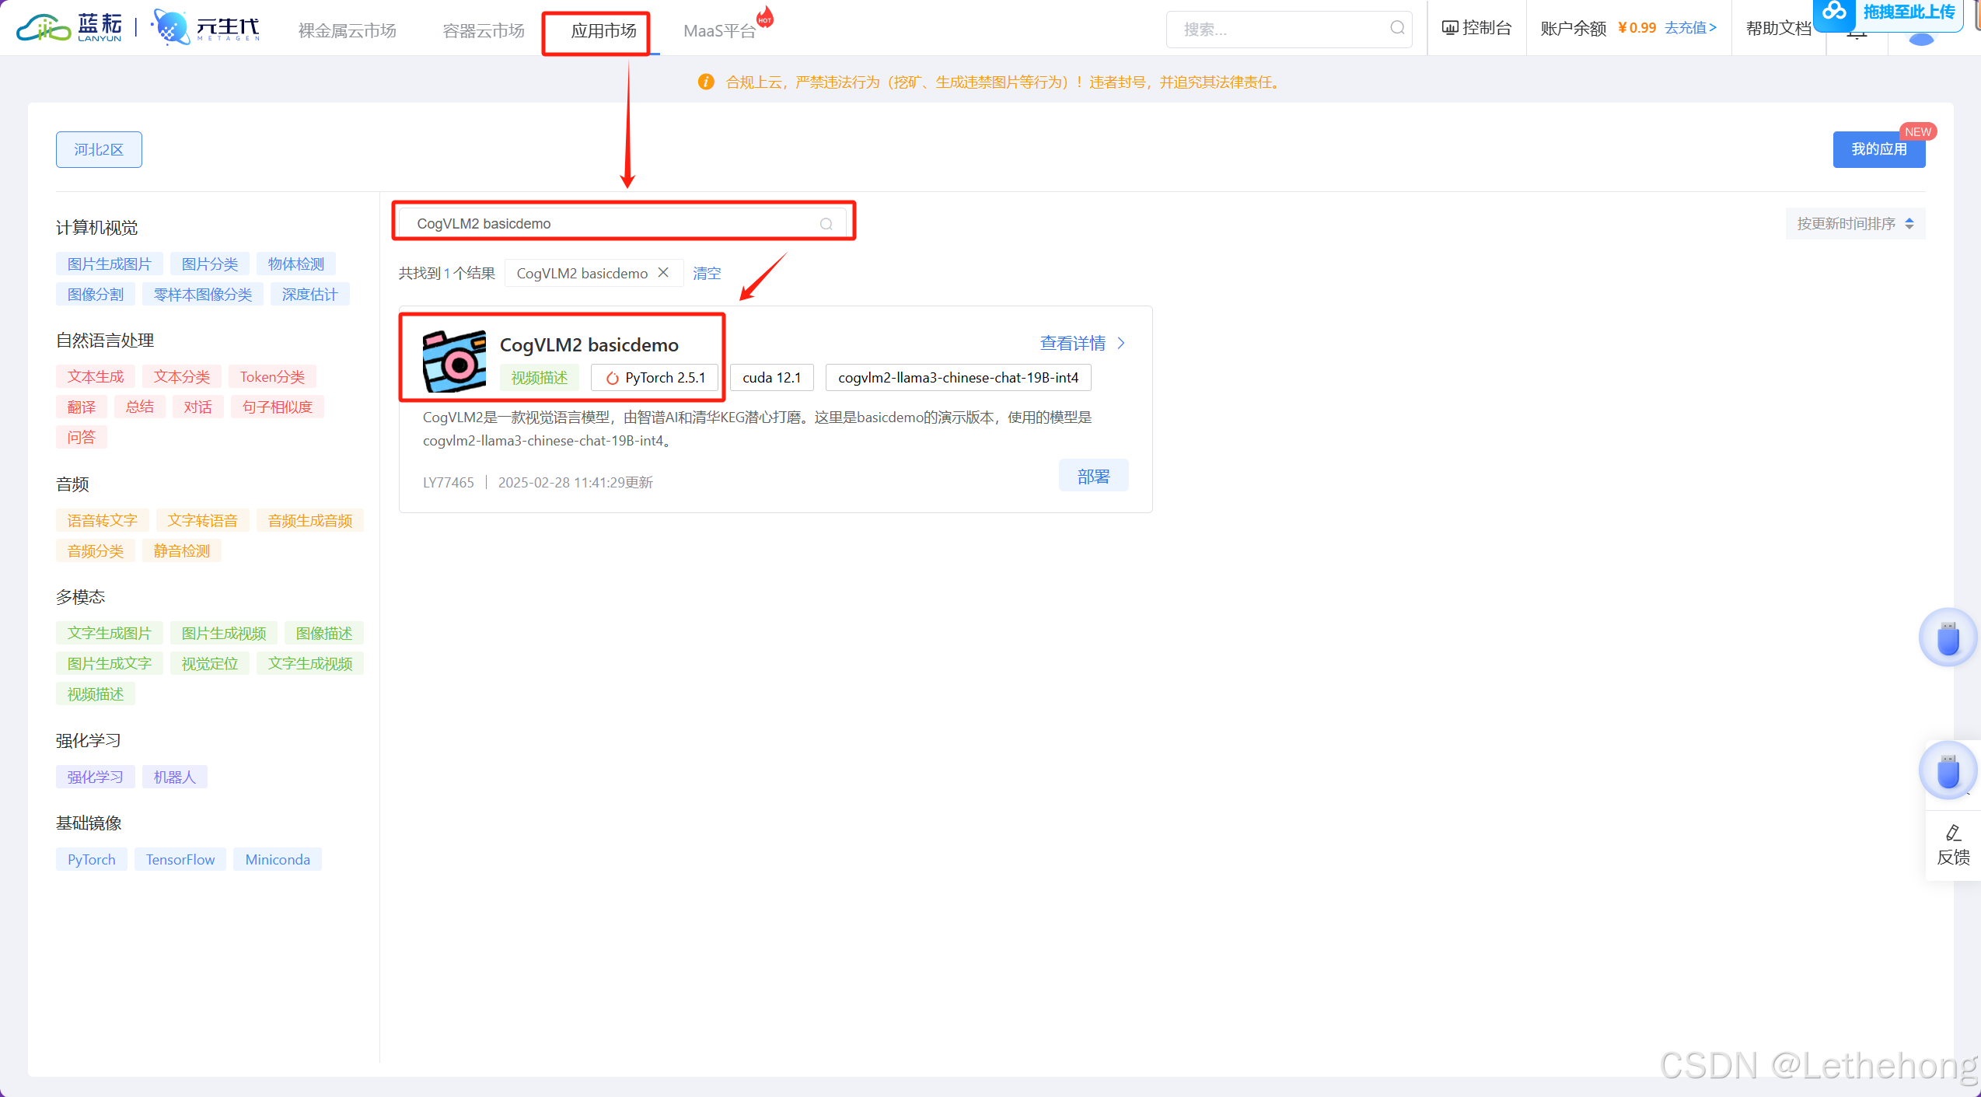Switch to the MaaS平台 tab
Image resolution: width=1981 pixels, height=1097 pixels.
point(719,31)
